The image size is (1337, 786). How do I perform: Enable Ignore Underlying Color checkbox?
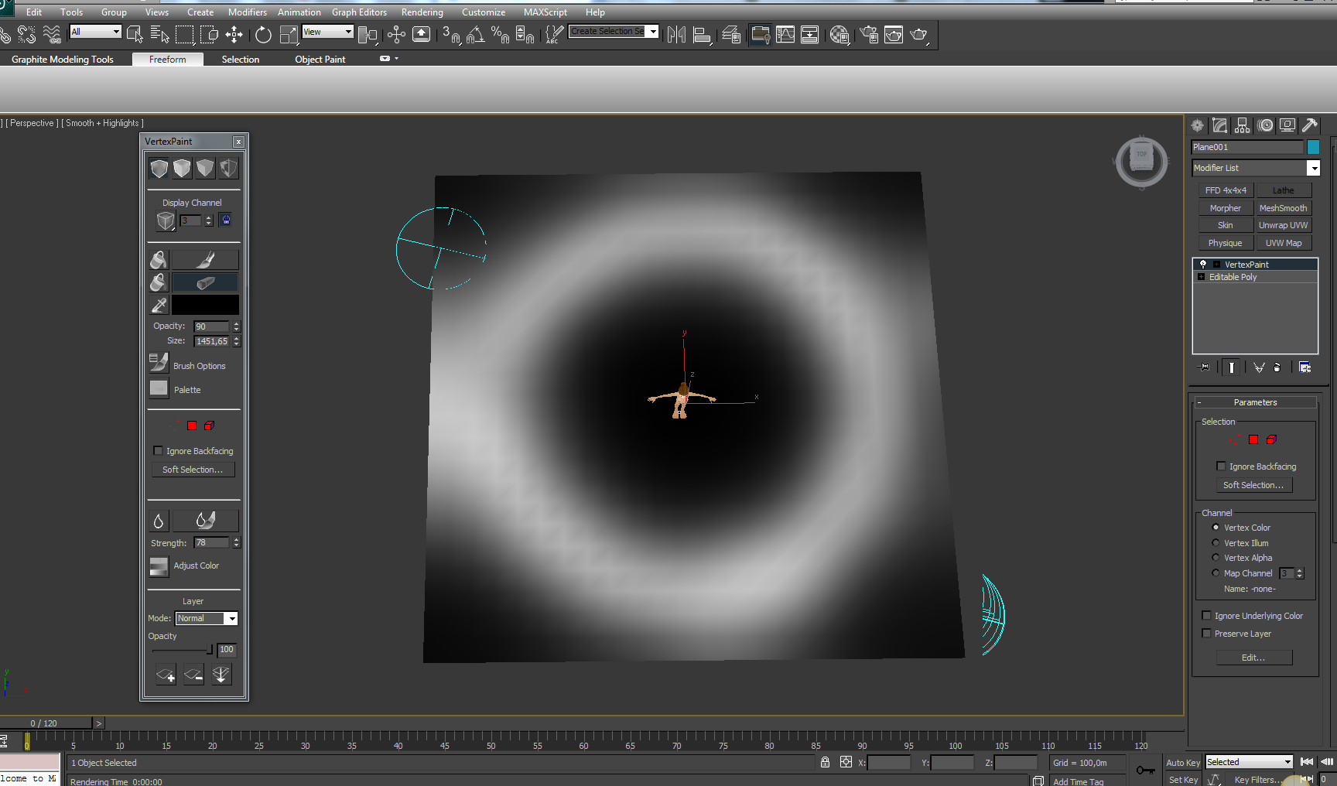click(x=1206, y=616)
